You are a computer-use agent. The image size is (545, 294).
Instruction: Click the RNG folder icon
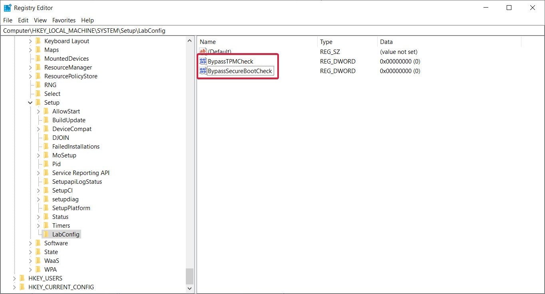(x=38, y=85)
